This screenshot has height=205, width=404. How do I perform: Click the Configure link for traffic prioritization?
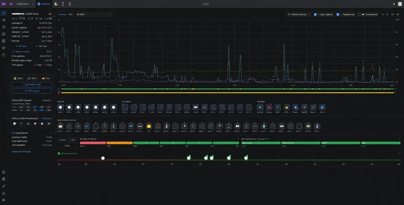pos(47,118)
